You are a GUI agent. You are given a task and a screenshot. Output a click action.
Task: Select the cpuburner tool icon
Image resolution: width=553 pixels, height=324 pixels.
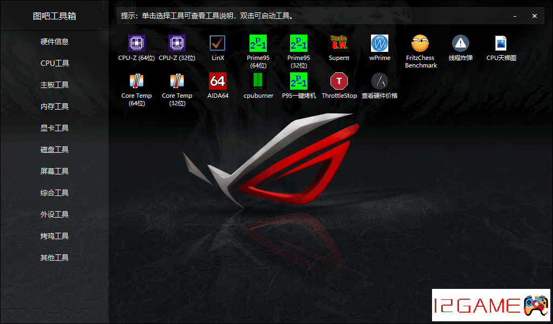pos(258,81)
